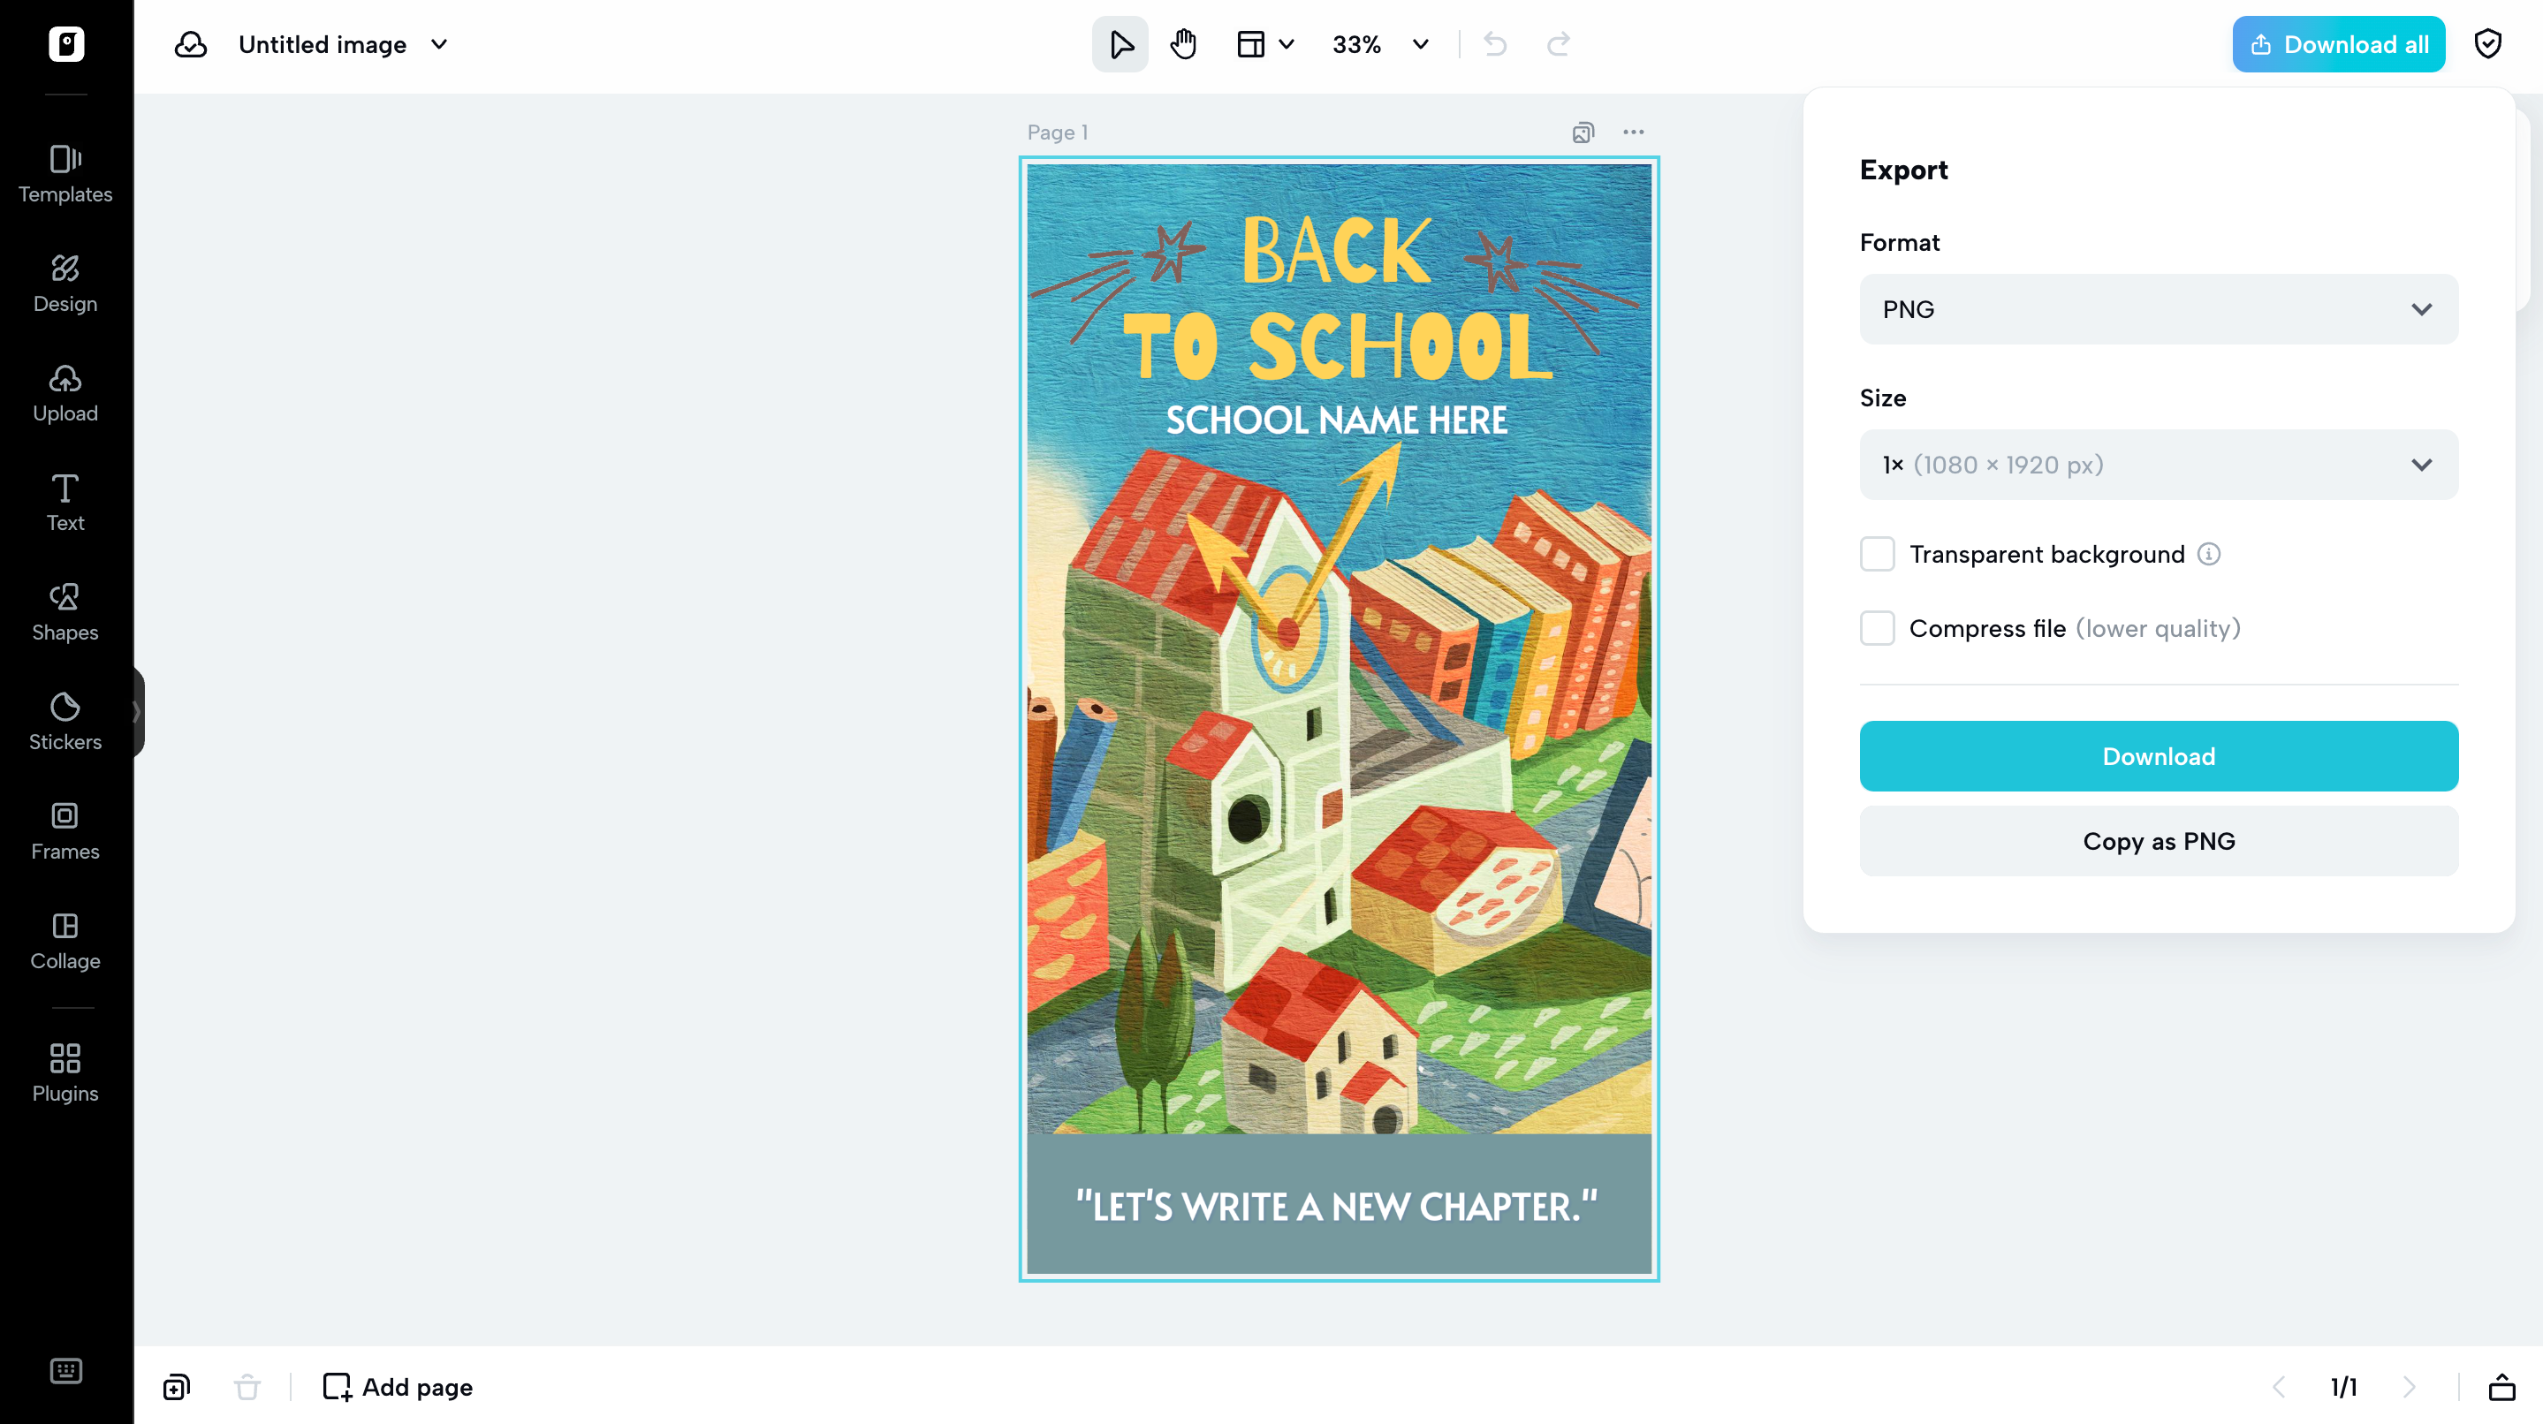Open the PNG format dropdown
This screenshot has width=2543, height=1424.
pyautogui.click(x=2158, y=309)
